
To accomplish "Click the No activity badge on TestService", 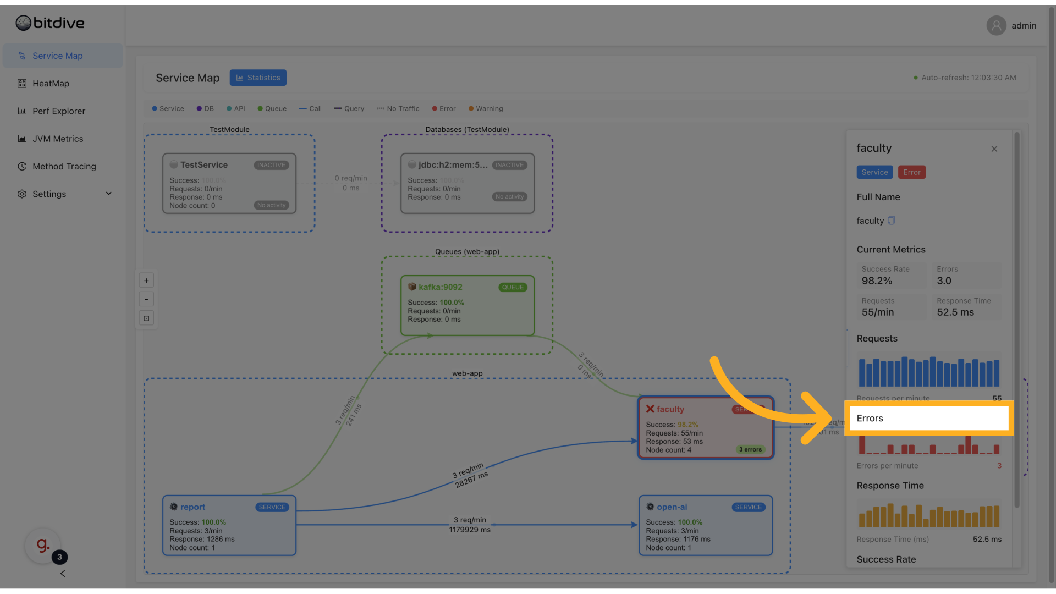I will pos(272,205).
